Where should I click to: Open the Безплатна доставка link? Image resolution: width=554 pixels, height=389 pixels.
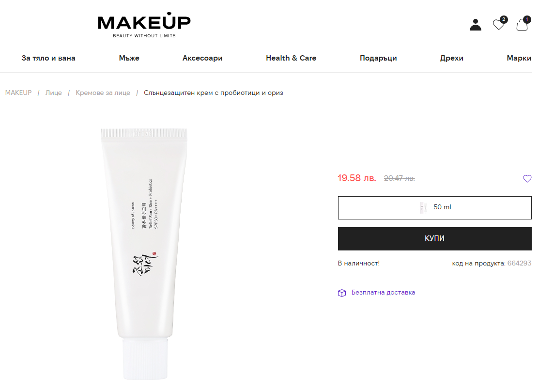[383, 293]
